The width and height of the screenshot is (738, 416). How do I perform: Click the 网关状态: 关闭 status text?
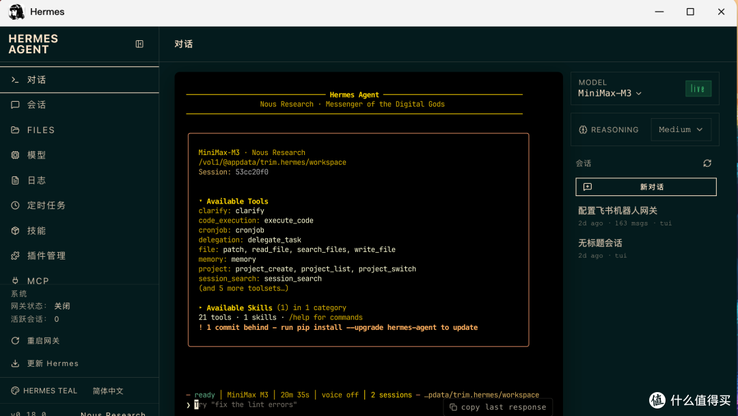(40, 306)
